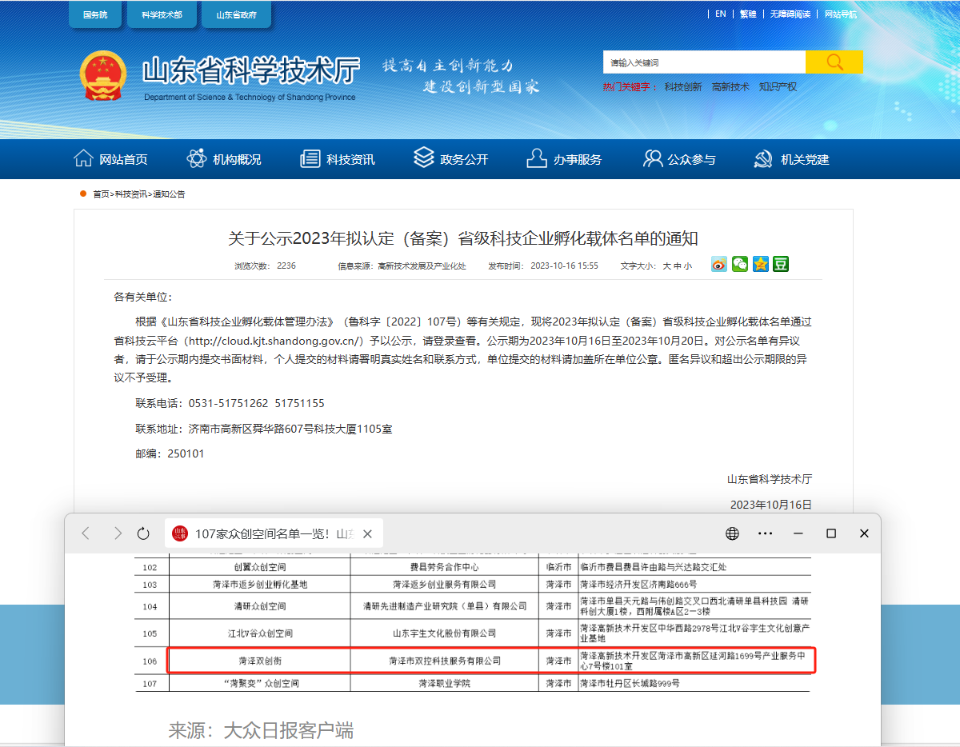Click the yellow search magnifier button
This screenshot has height=747, width=960.
pos(834,62)
